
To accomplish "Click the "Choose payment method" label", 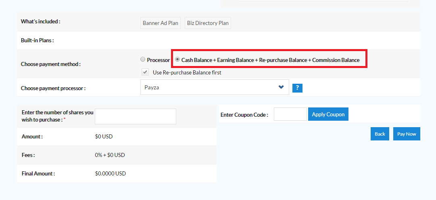I will click(x=50, y=64).
